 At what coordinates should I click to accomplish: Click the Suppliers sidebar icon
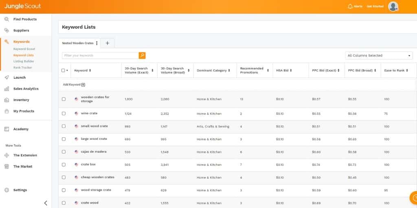pos(7,30)
